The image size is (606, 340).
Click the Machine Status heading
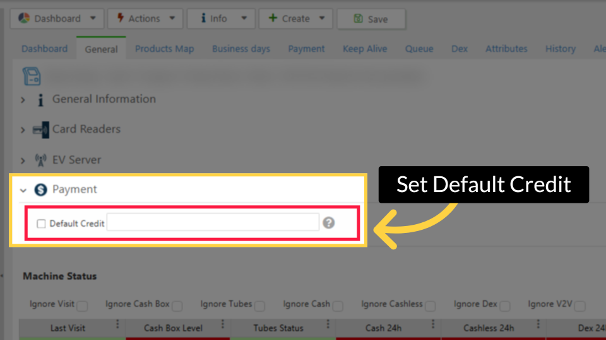point(59,276)
